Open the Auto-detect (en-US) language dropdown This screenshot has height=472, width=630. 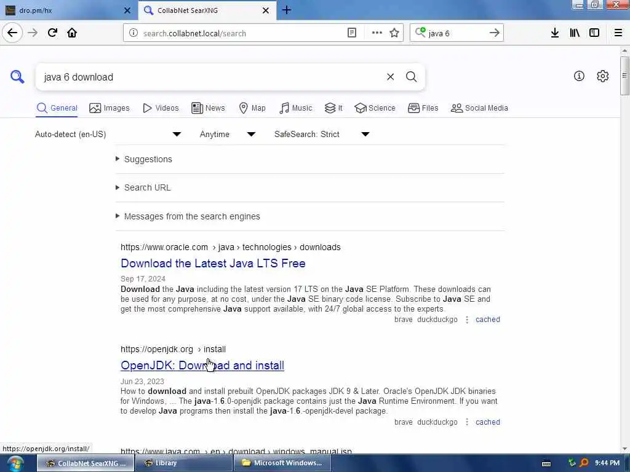point(108,134)
